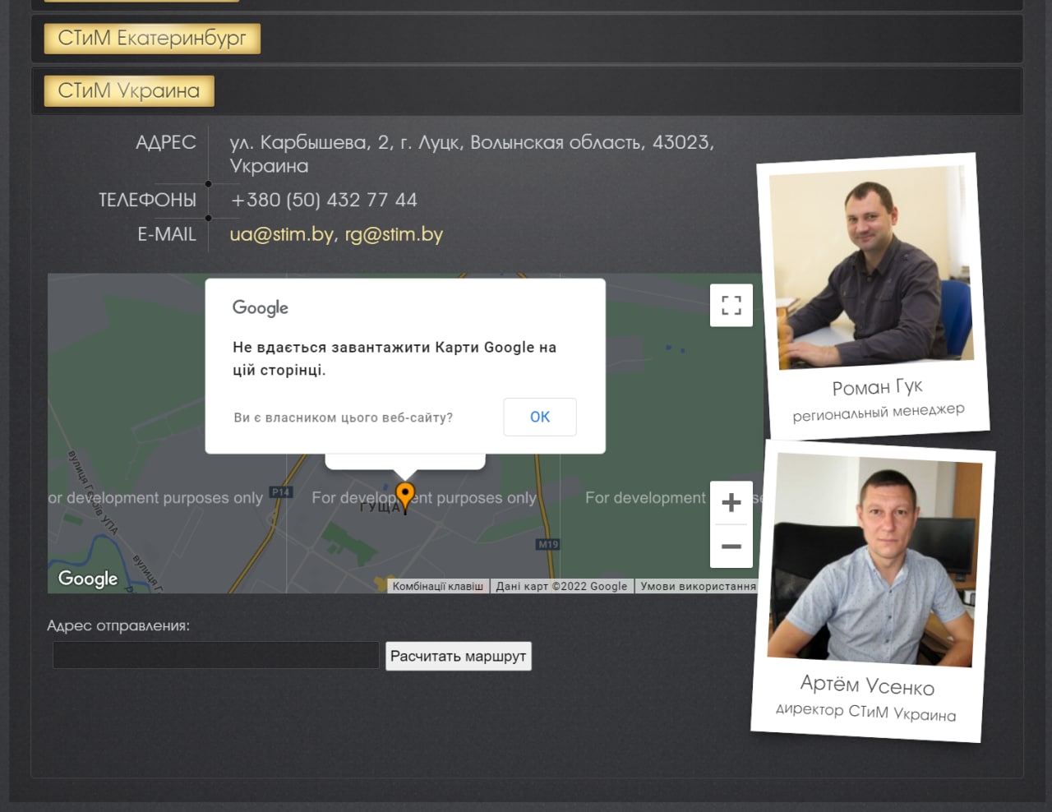Zoom out on the map
Viewport: 1052px width, 812px height.
click(731, 547)
